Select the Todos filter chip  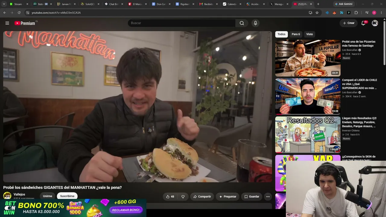point(281,34)
